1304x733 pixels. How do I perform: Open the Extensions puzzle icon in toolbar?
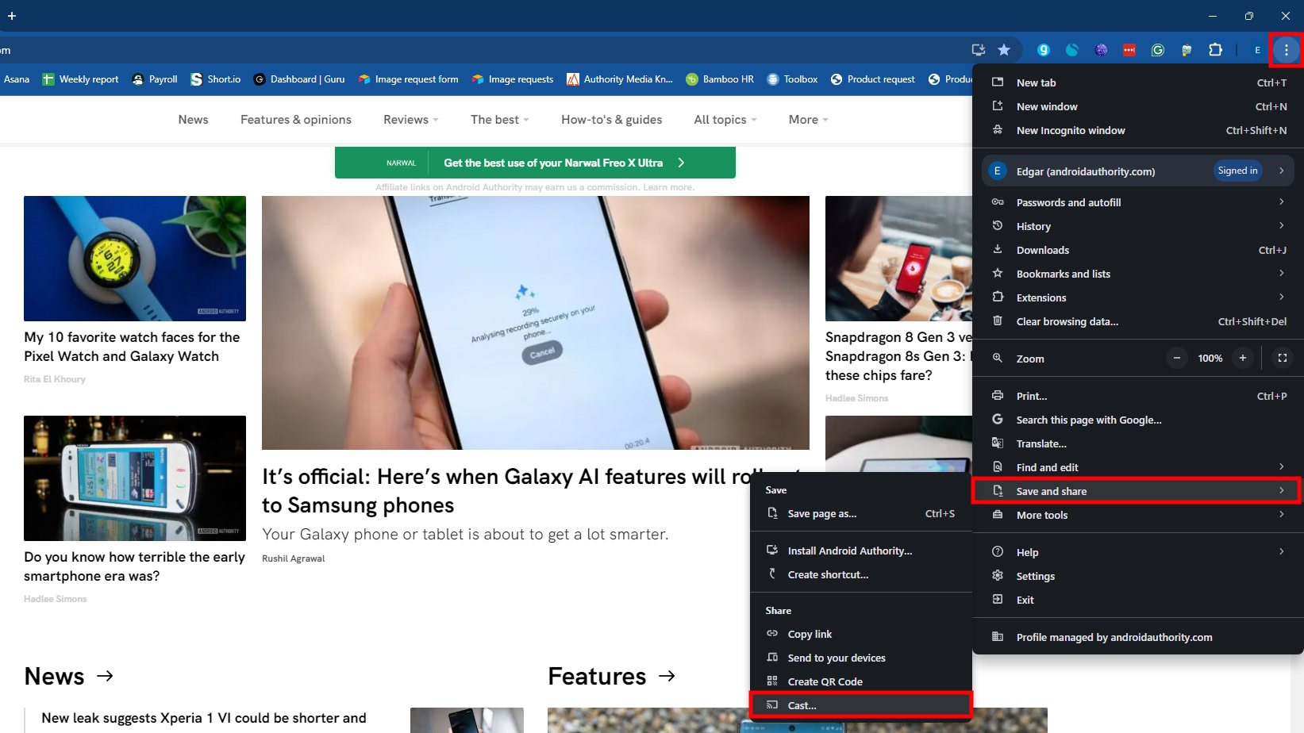(x=1215, y=50)
